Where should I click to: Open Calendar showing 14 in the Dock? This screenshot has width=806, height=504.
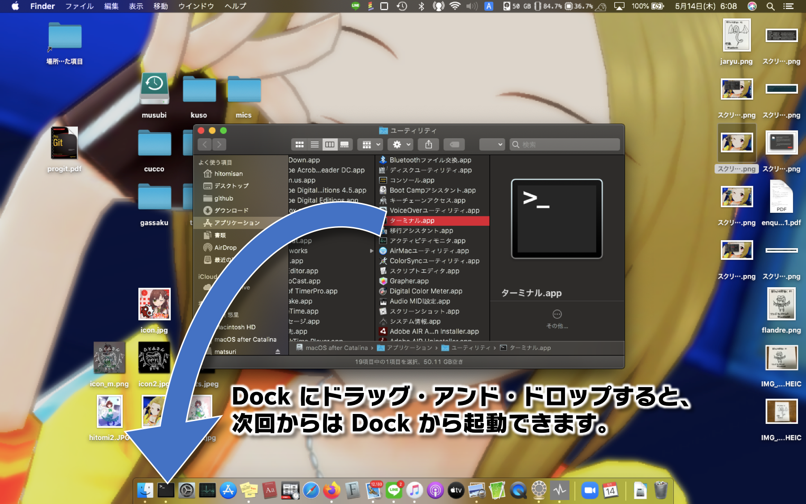coord(610,490)
